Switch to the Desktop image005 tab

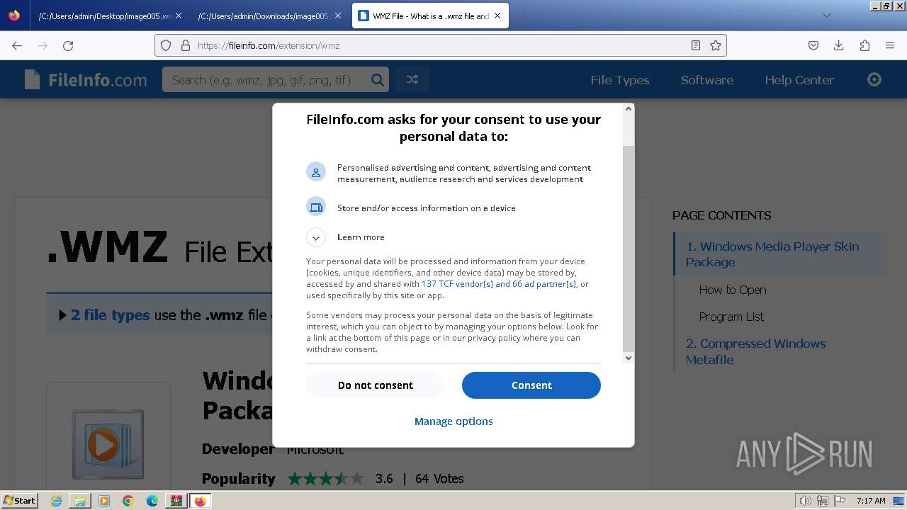(x=110, y=16)
